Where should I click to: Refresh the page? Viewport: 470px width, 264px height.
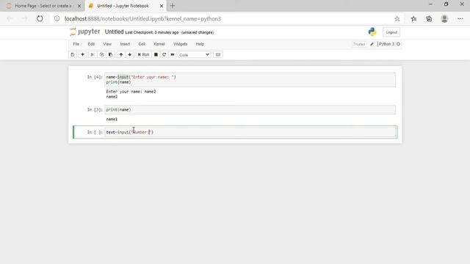[x=40, y=18]
